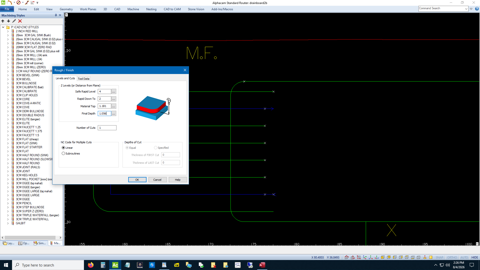Screen dimensions: 480x270
Task: Toggle ORTHO mode in status bar
Action: click(452, 257)
